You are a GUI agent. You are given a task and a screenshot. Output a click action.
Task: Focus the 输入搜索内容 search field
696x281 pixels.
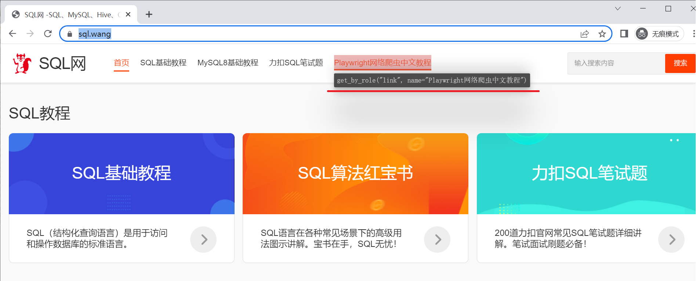point(616,63)
